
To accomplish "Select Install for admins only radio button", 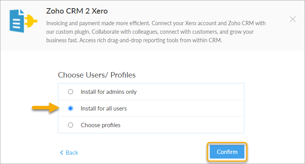I will 70,91.
